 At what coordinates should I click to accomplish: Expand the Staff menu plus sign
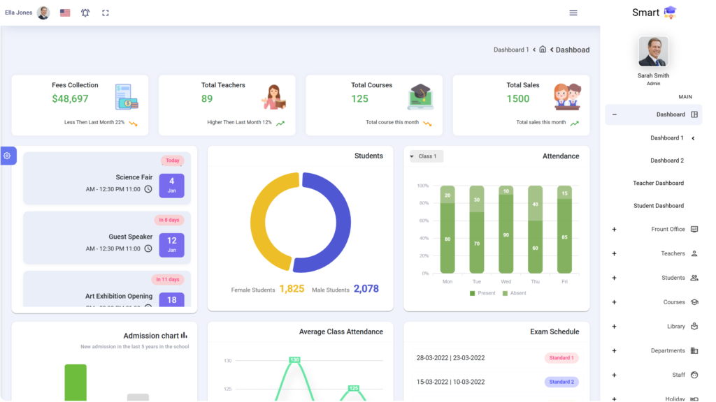click(x=614, y=375)
